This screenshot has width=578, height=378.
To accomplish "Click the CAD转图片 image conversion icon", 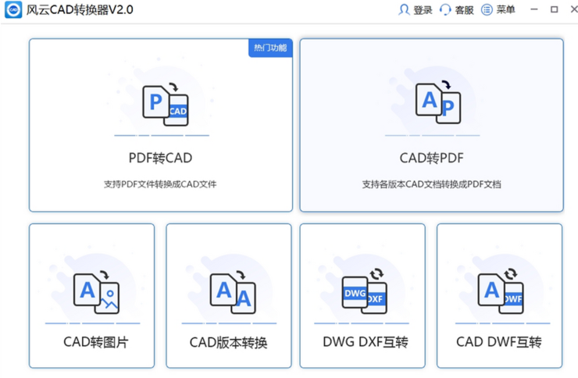I will (96, 293).
